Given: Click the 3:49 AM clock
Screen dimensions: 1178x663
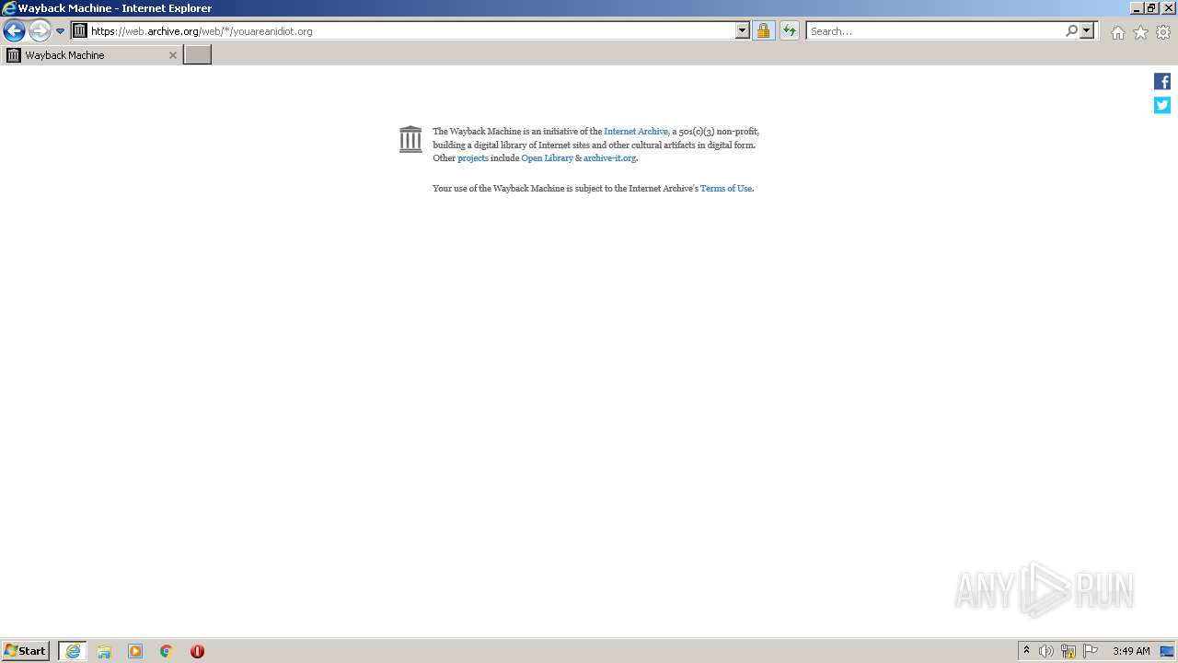Looking at the screenshot, I should click(1131, 651).
